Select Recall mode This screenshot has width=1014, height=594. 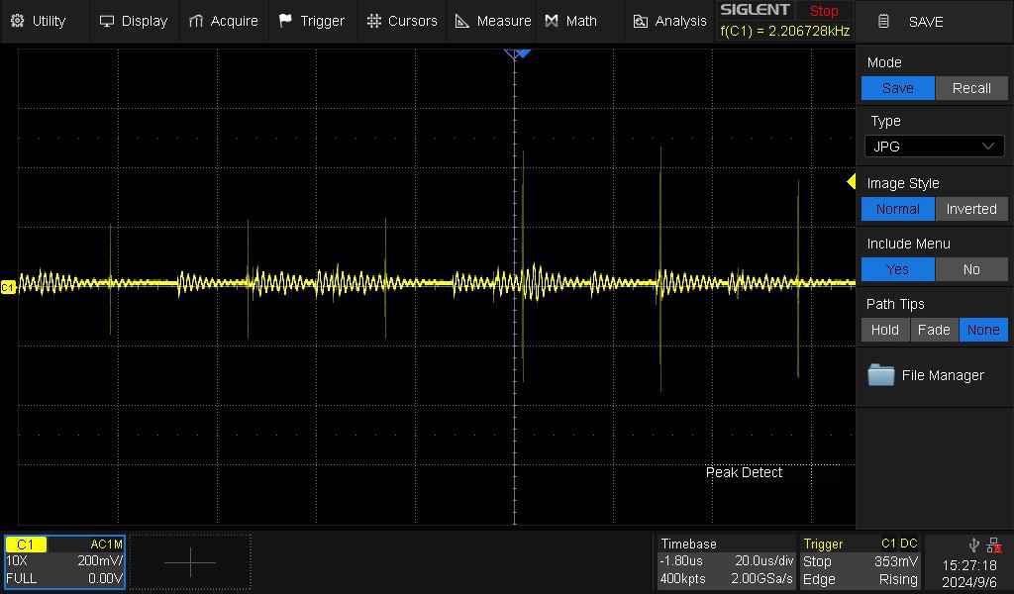(971, 88)
